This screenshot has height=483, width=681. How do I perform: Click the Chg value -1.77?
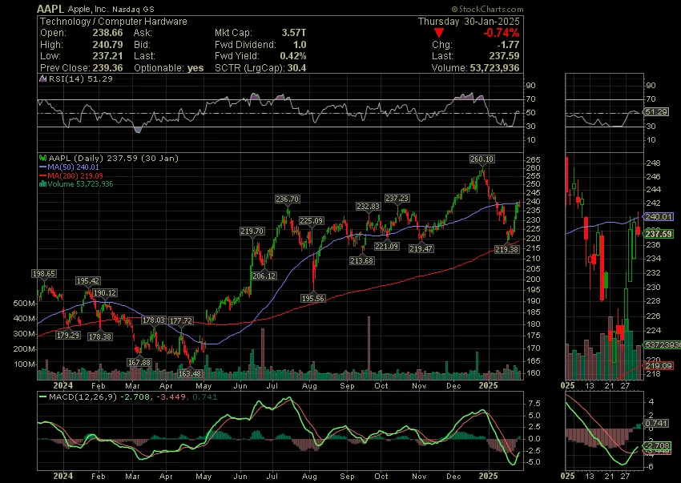pos(508,44)
